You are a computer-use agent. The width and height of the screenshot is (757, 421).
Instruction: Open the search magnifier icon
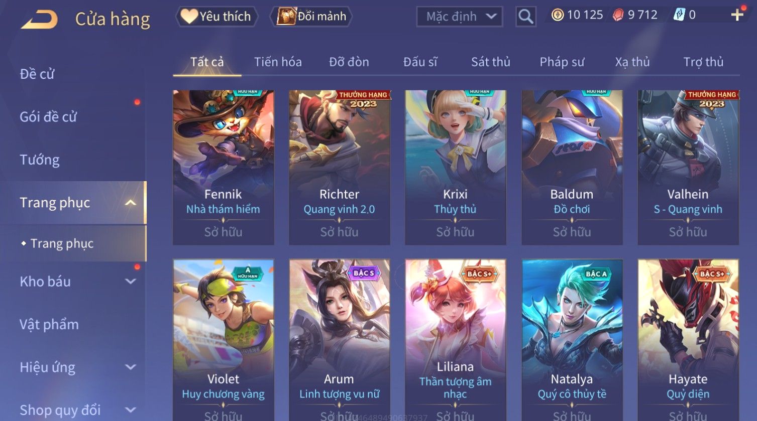point(525,17)
